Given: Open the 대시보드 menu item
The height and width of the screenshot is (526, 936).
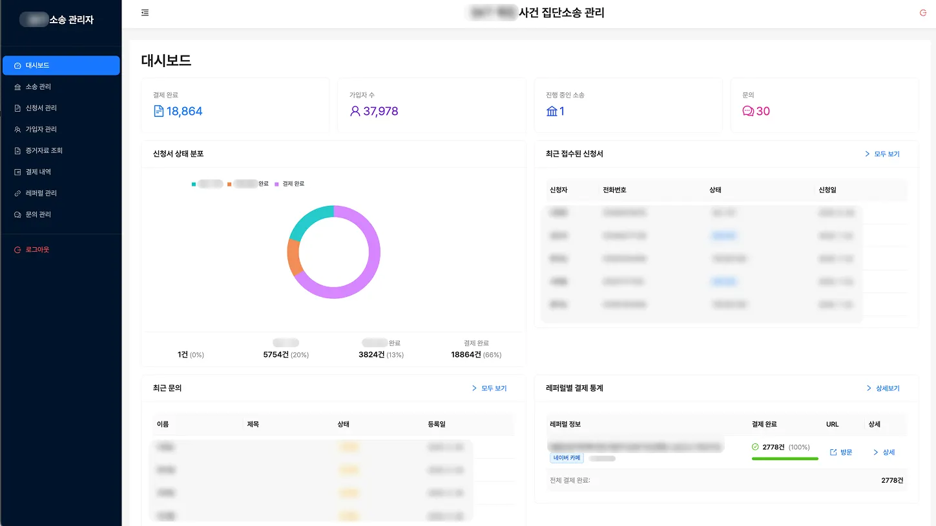Looking at the screenshot, I should click(x=61, y=65).
